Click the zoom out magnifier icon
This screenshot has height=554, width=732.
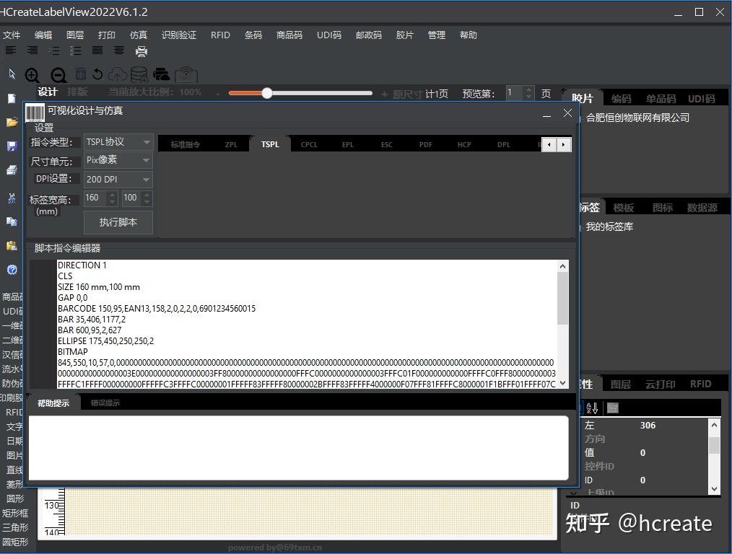pos(58,75)
